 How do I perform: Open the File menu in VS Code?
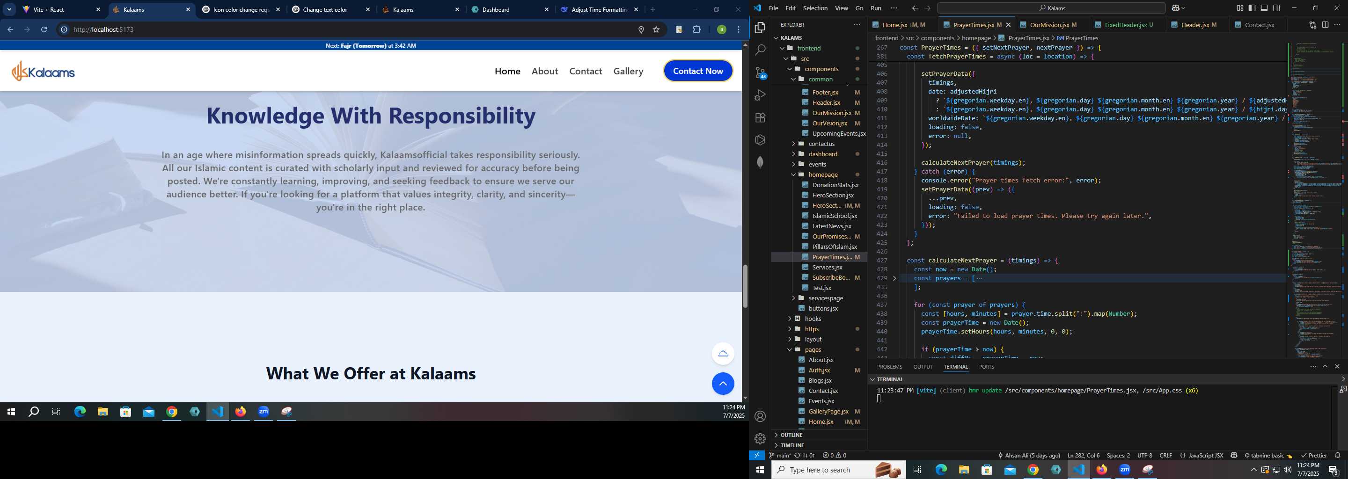(773, 8)
